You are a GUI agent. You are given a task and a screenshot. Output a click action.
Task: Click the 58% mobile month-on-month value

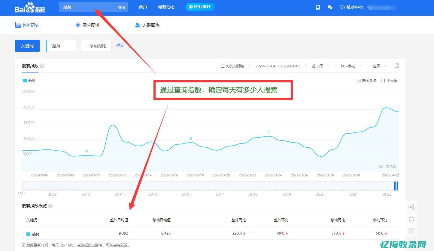pos(380,233)
